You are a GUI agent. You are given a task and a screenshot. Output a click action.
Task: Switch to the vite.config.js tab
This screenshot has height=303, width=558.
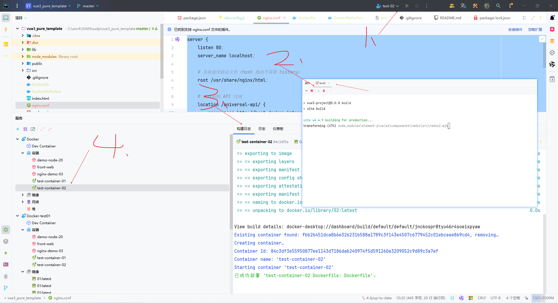(x=231, y=18)
